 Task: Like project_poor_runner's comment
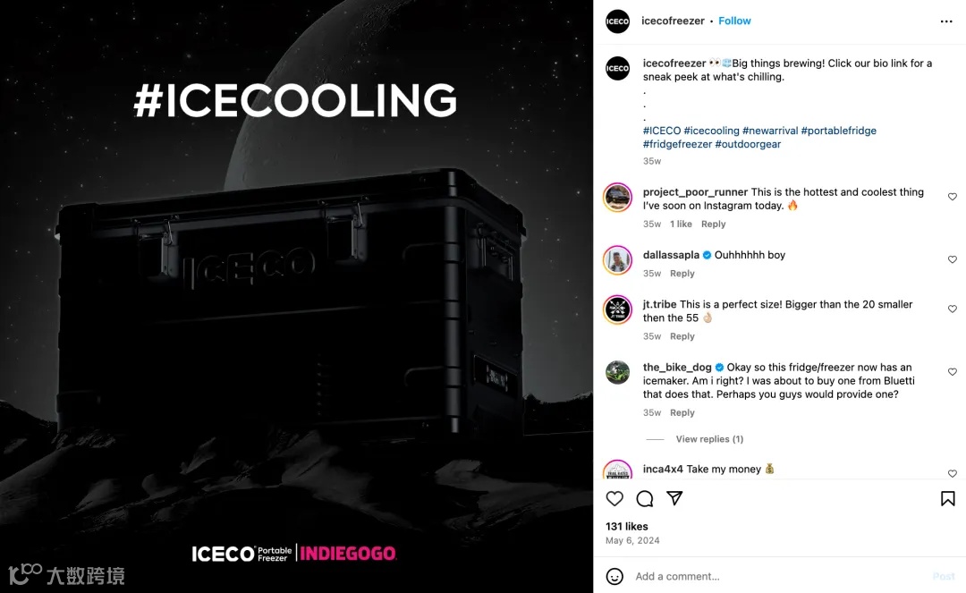(952, 197)
